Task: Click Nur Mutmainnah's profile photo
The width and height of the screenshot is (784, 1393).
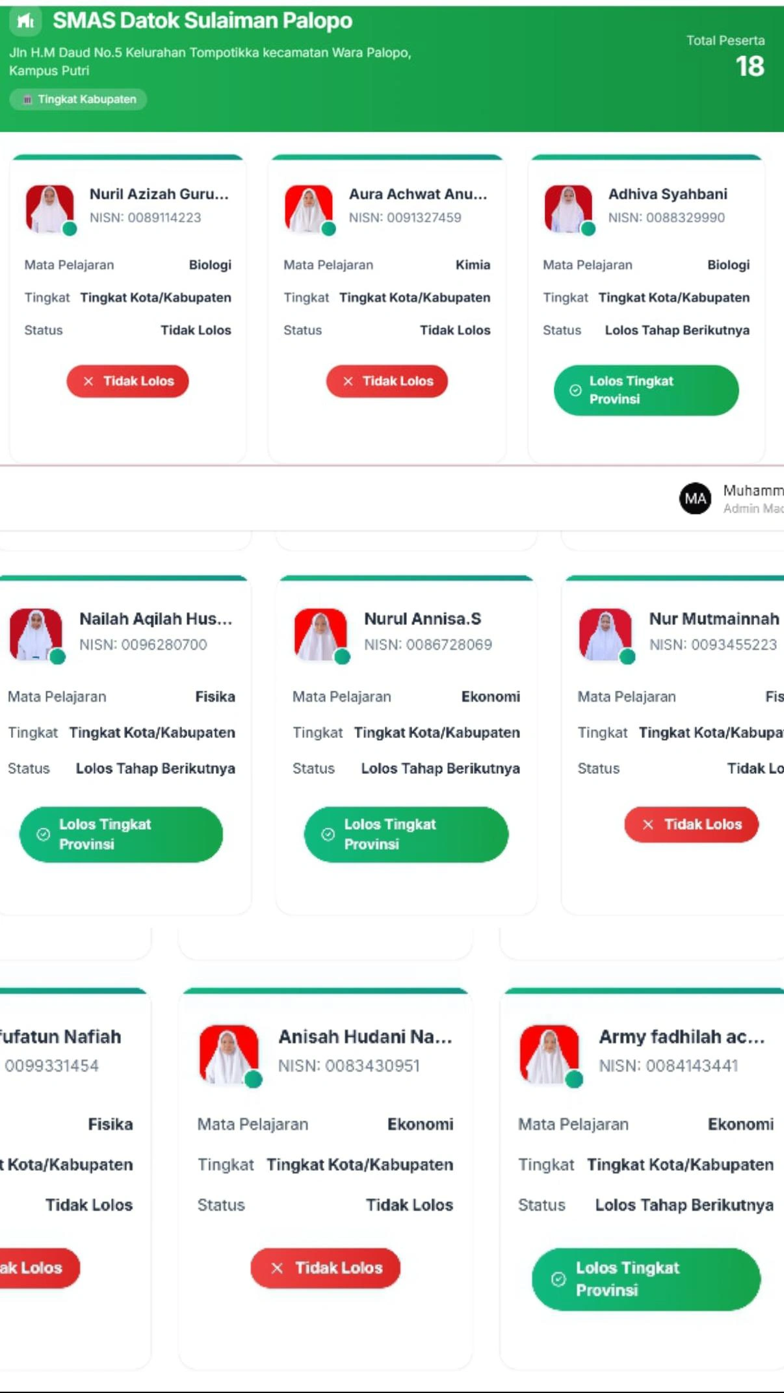Action: (x=605, y=634)
